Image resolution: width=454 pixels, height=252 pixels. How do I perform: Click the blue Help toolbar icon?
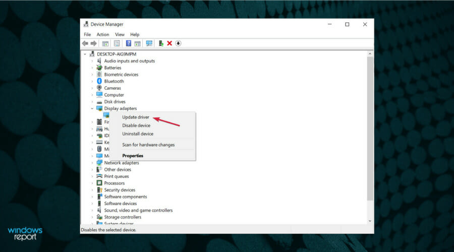click(128, 43)
